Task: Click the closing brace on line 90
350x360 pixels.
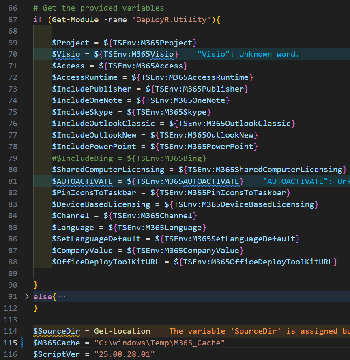Action: point(36,285)
